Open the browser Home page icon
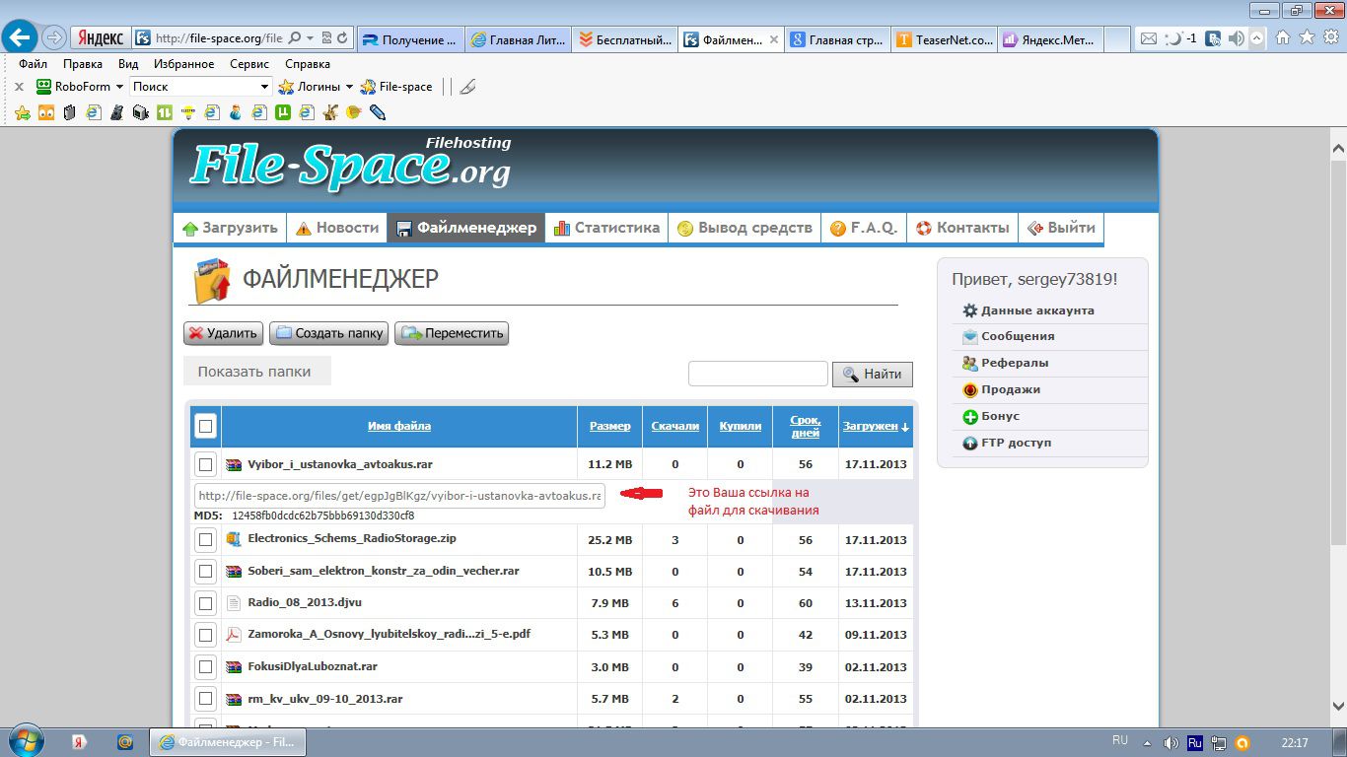Image resolution: width=1347 pixels, height=757 pixels. click(1283, 38)
